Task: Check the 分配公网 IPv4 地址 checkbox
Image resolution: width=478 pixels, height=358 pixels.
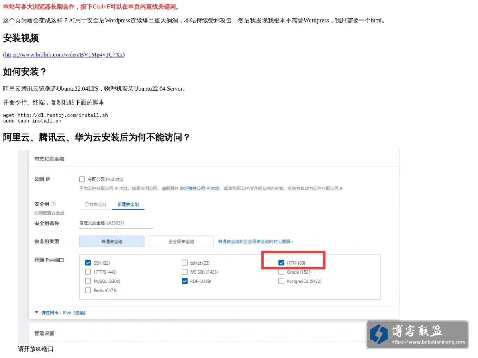Action: tap(82, 179)
